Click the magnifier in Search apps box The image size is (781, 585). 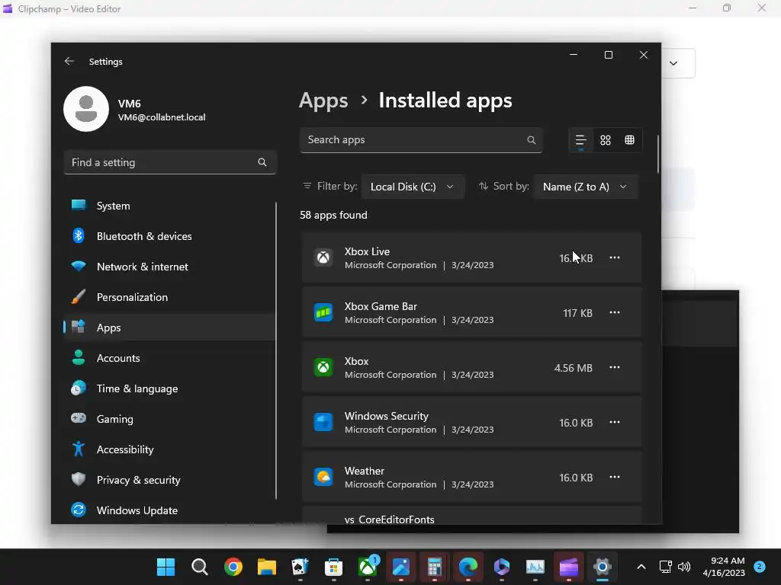coord(532,140)
